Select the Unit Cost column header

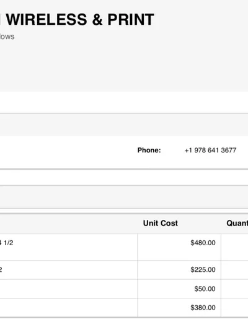(x=161, y=223)
